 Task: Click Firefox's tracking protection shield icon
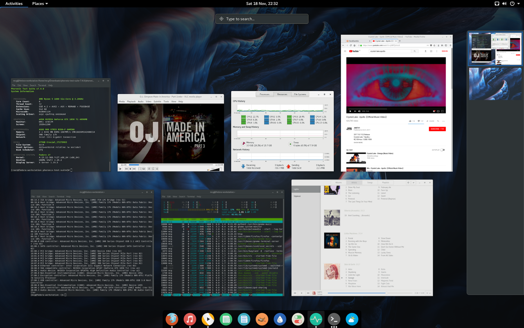pyautogui.click(x=431, y=45)
